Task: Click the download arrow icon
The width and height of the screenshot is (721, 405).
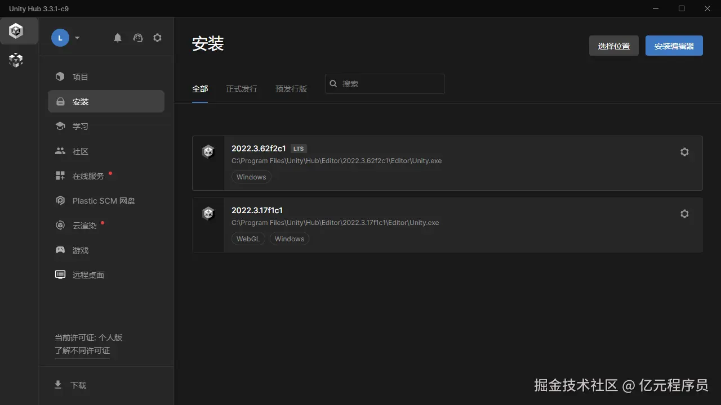Action: (x=57, y=385)
